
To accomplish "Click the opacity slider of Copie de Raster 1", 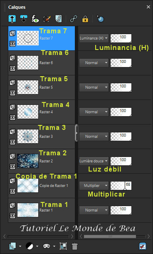I will pos(121,186).
